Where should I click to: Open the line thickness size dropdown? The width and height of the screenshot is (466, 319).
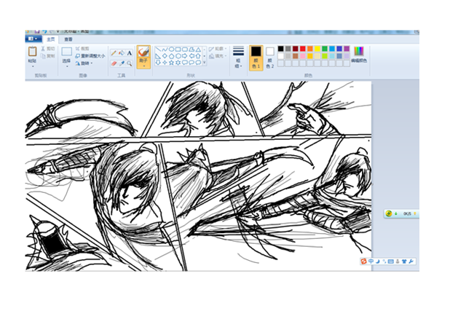238,56
